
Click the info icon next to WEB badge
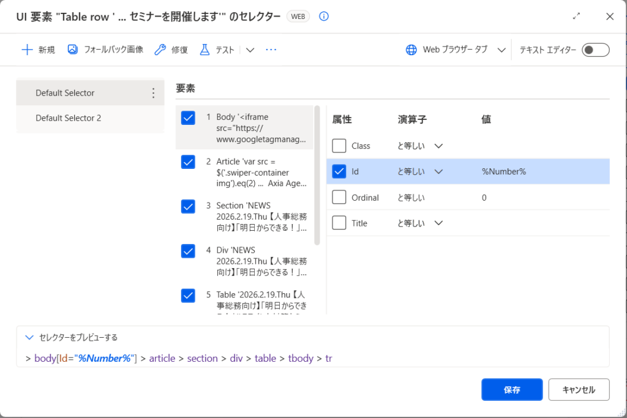coord(324,17)
